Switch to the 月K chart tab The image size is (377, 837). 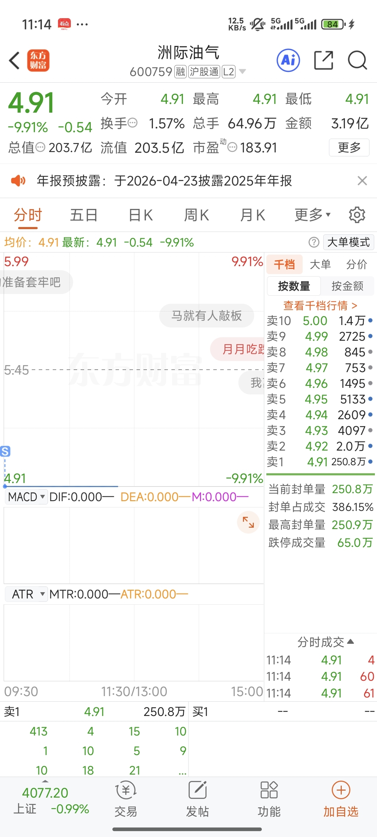[x=253, y=215]
